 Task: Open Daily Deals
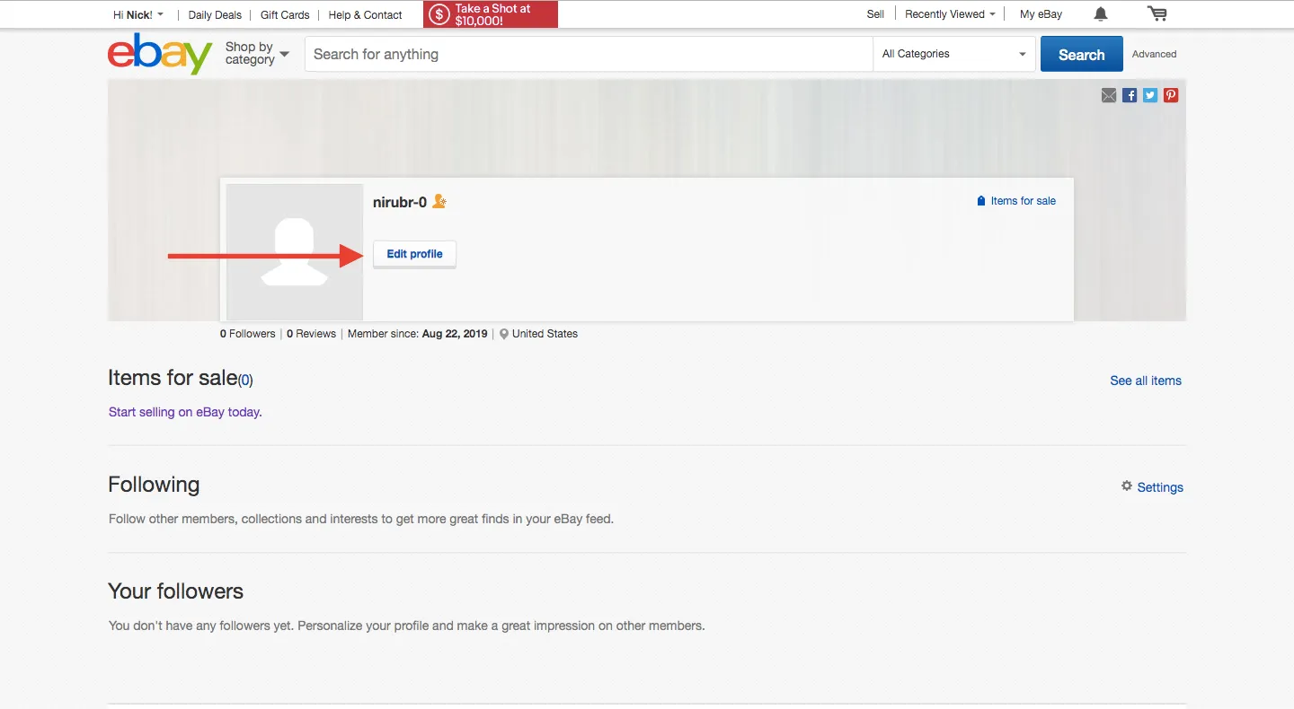(214, 14)
